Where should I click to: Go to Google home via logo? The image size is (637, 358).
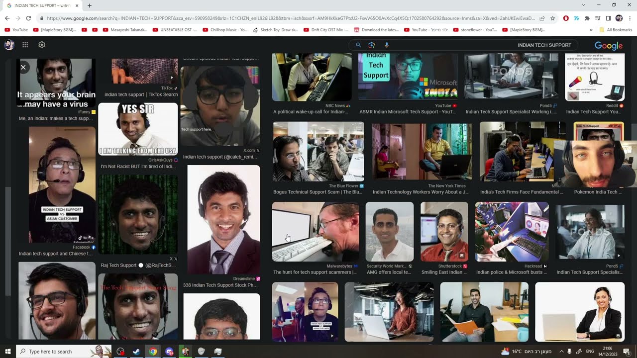click(x=609, y=46)
